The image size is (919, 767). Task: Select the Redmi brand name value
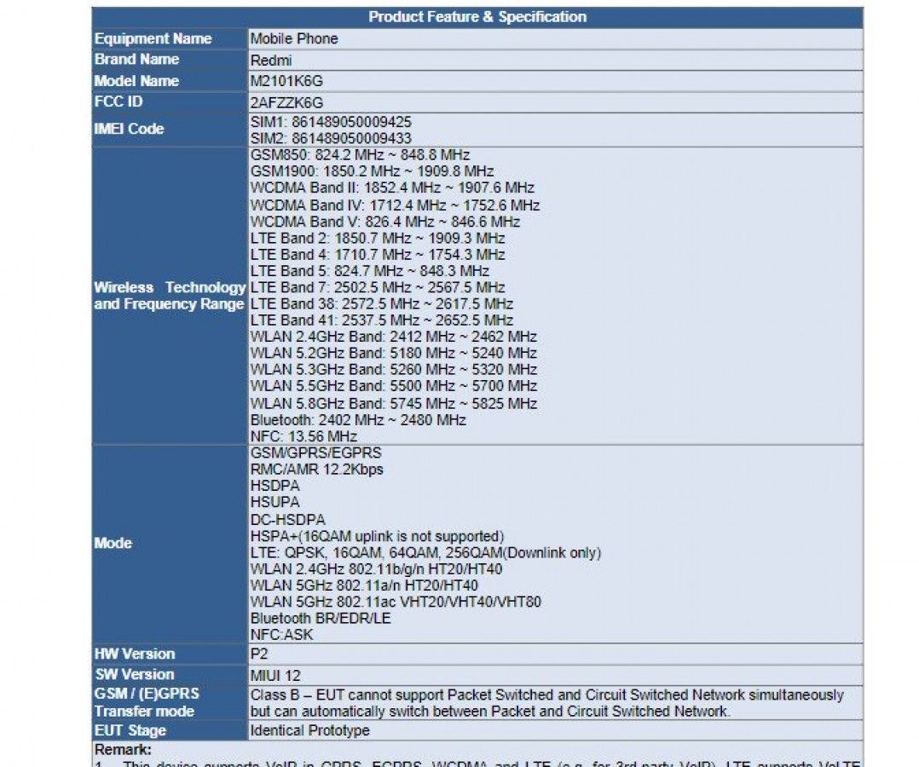point(270,61)
